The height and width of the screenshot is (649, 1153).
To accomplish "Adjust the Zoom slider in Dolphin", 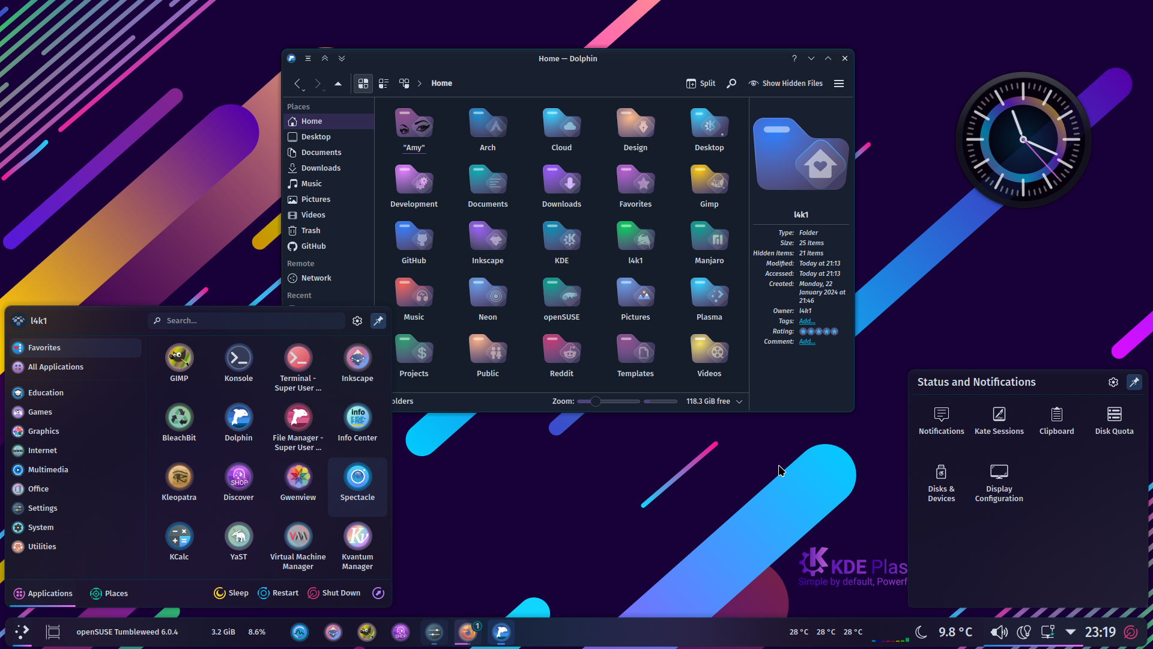I will pos(608,401).
